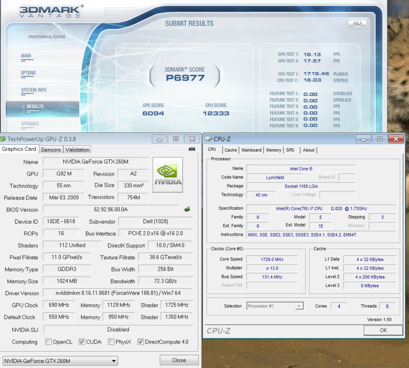Open the Validation tab in GPU-Z
The image size is (409, 368).
click(x=77, y=150)
